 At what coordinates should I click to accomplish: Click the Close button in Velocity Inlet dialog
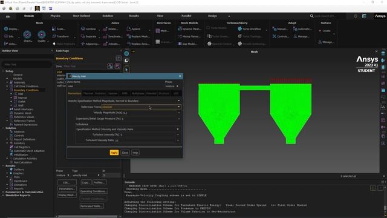click(125, 153)
